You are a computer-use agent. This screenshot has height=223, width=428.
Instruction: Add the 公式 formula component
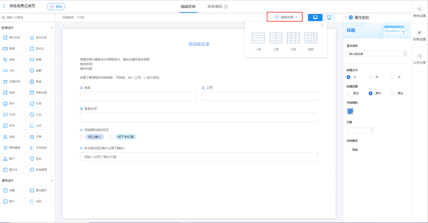coord(41,126)
